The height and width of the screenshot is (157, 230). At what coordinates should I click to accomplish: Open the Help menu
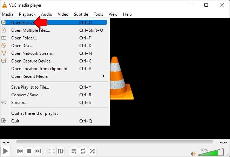tap(127, 14)
